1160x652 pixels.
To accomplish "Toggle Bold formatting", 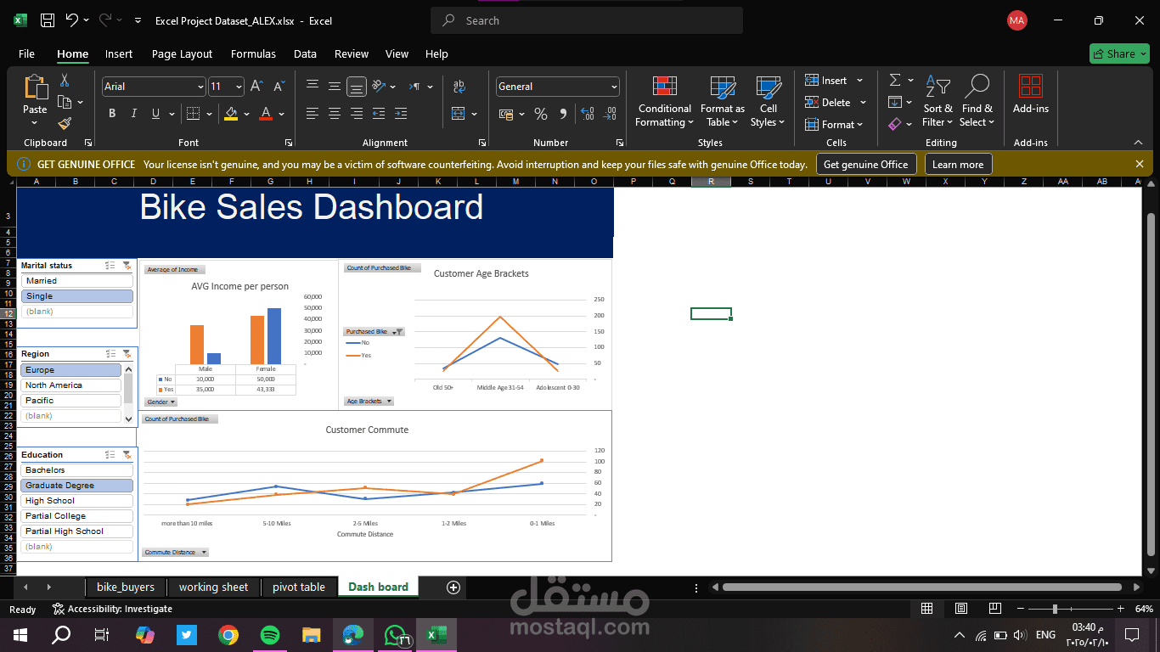I will (x=112, y=114).
